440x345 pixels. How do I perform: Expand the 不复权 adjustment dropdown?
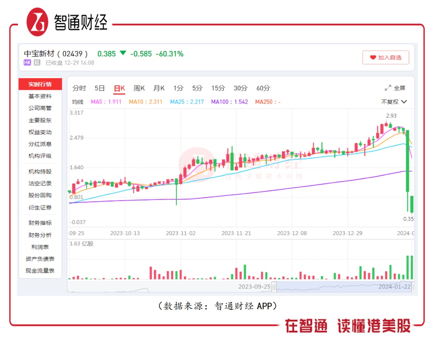click(x=394, y=102)
